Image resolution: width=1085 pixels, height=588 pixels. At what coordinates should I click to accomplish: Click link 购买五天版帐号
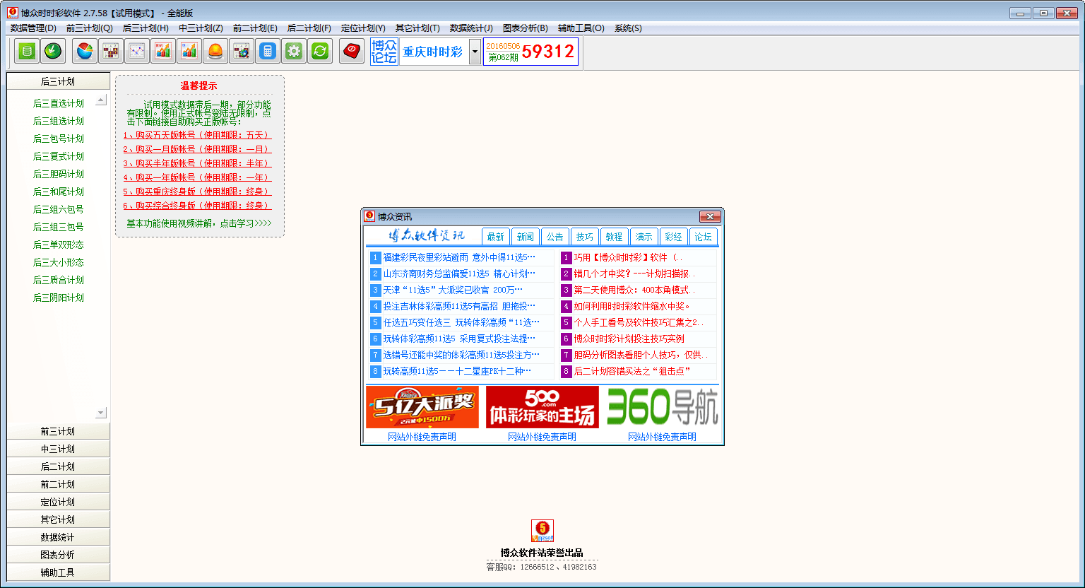pyautogui.click(x=197, y=135)
